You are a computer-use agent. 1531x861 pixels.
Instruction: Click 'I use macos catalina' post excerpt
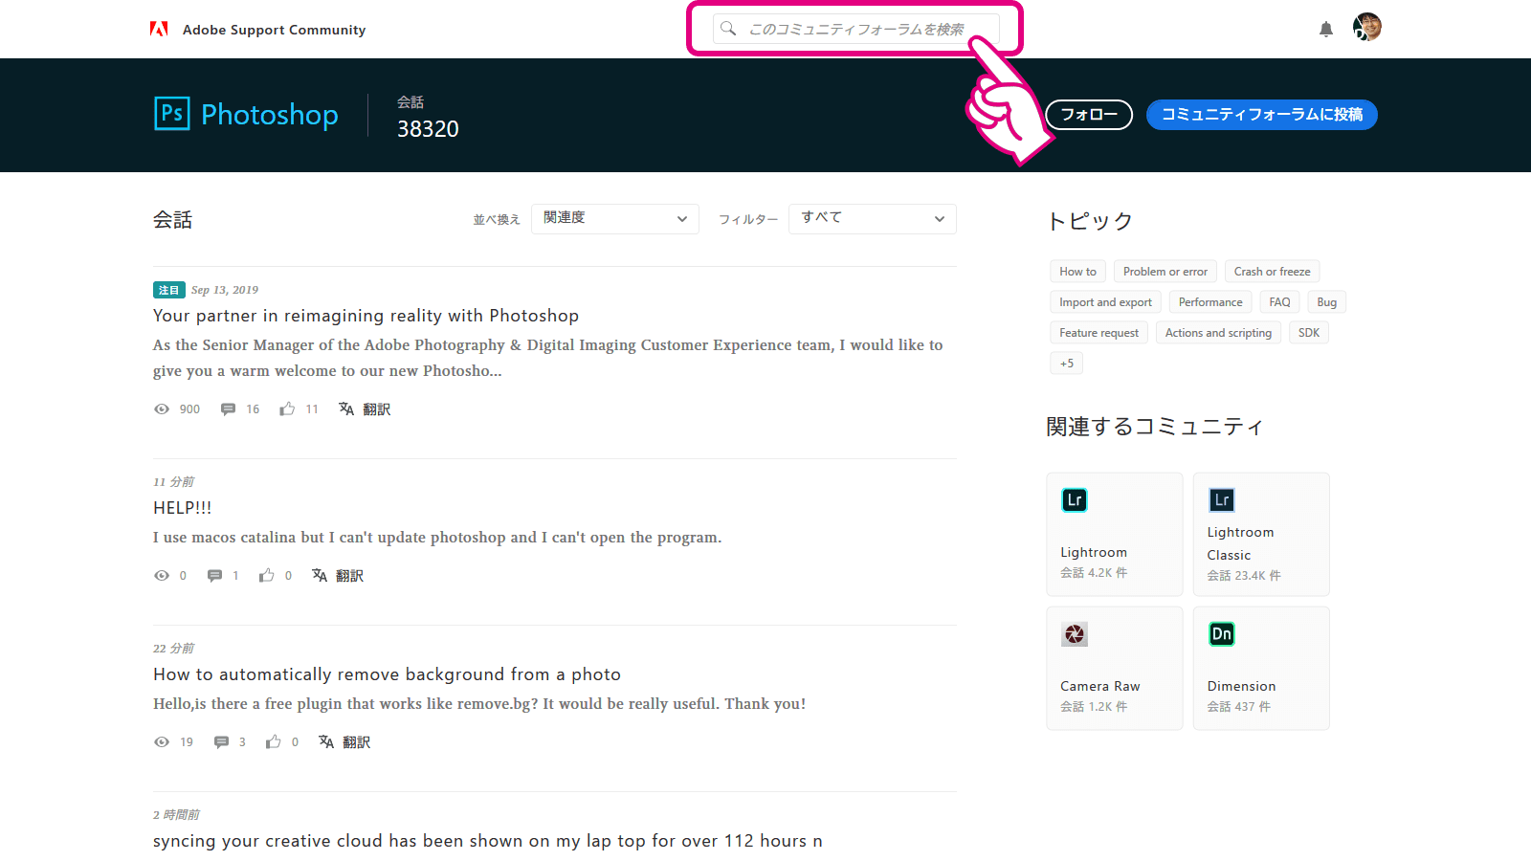(x=437, y=538)
